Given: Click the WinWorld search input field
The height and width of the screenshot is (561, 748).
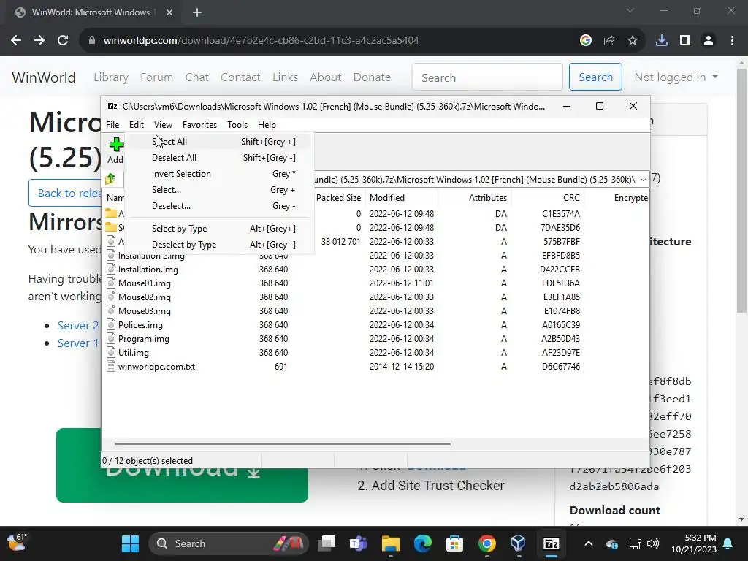Looking at the screenshot, I should click(487, 77).
